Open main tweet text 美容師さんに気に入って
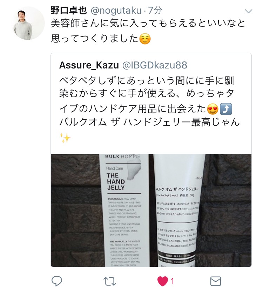This screenshot has height=290, width=263. coord(148,31)
